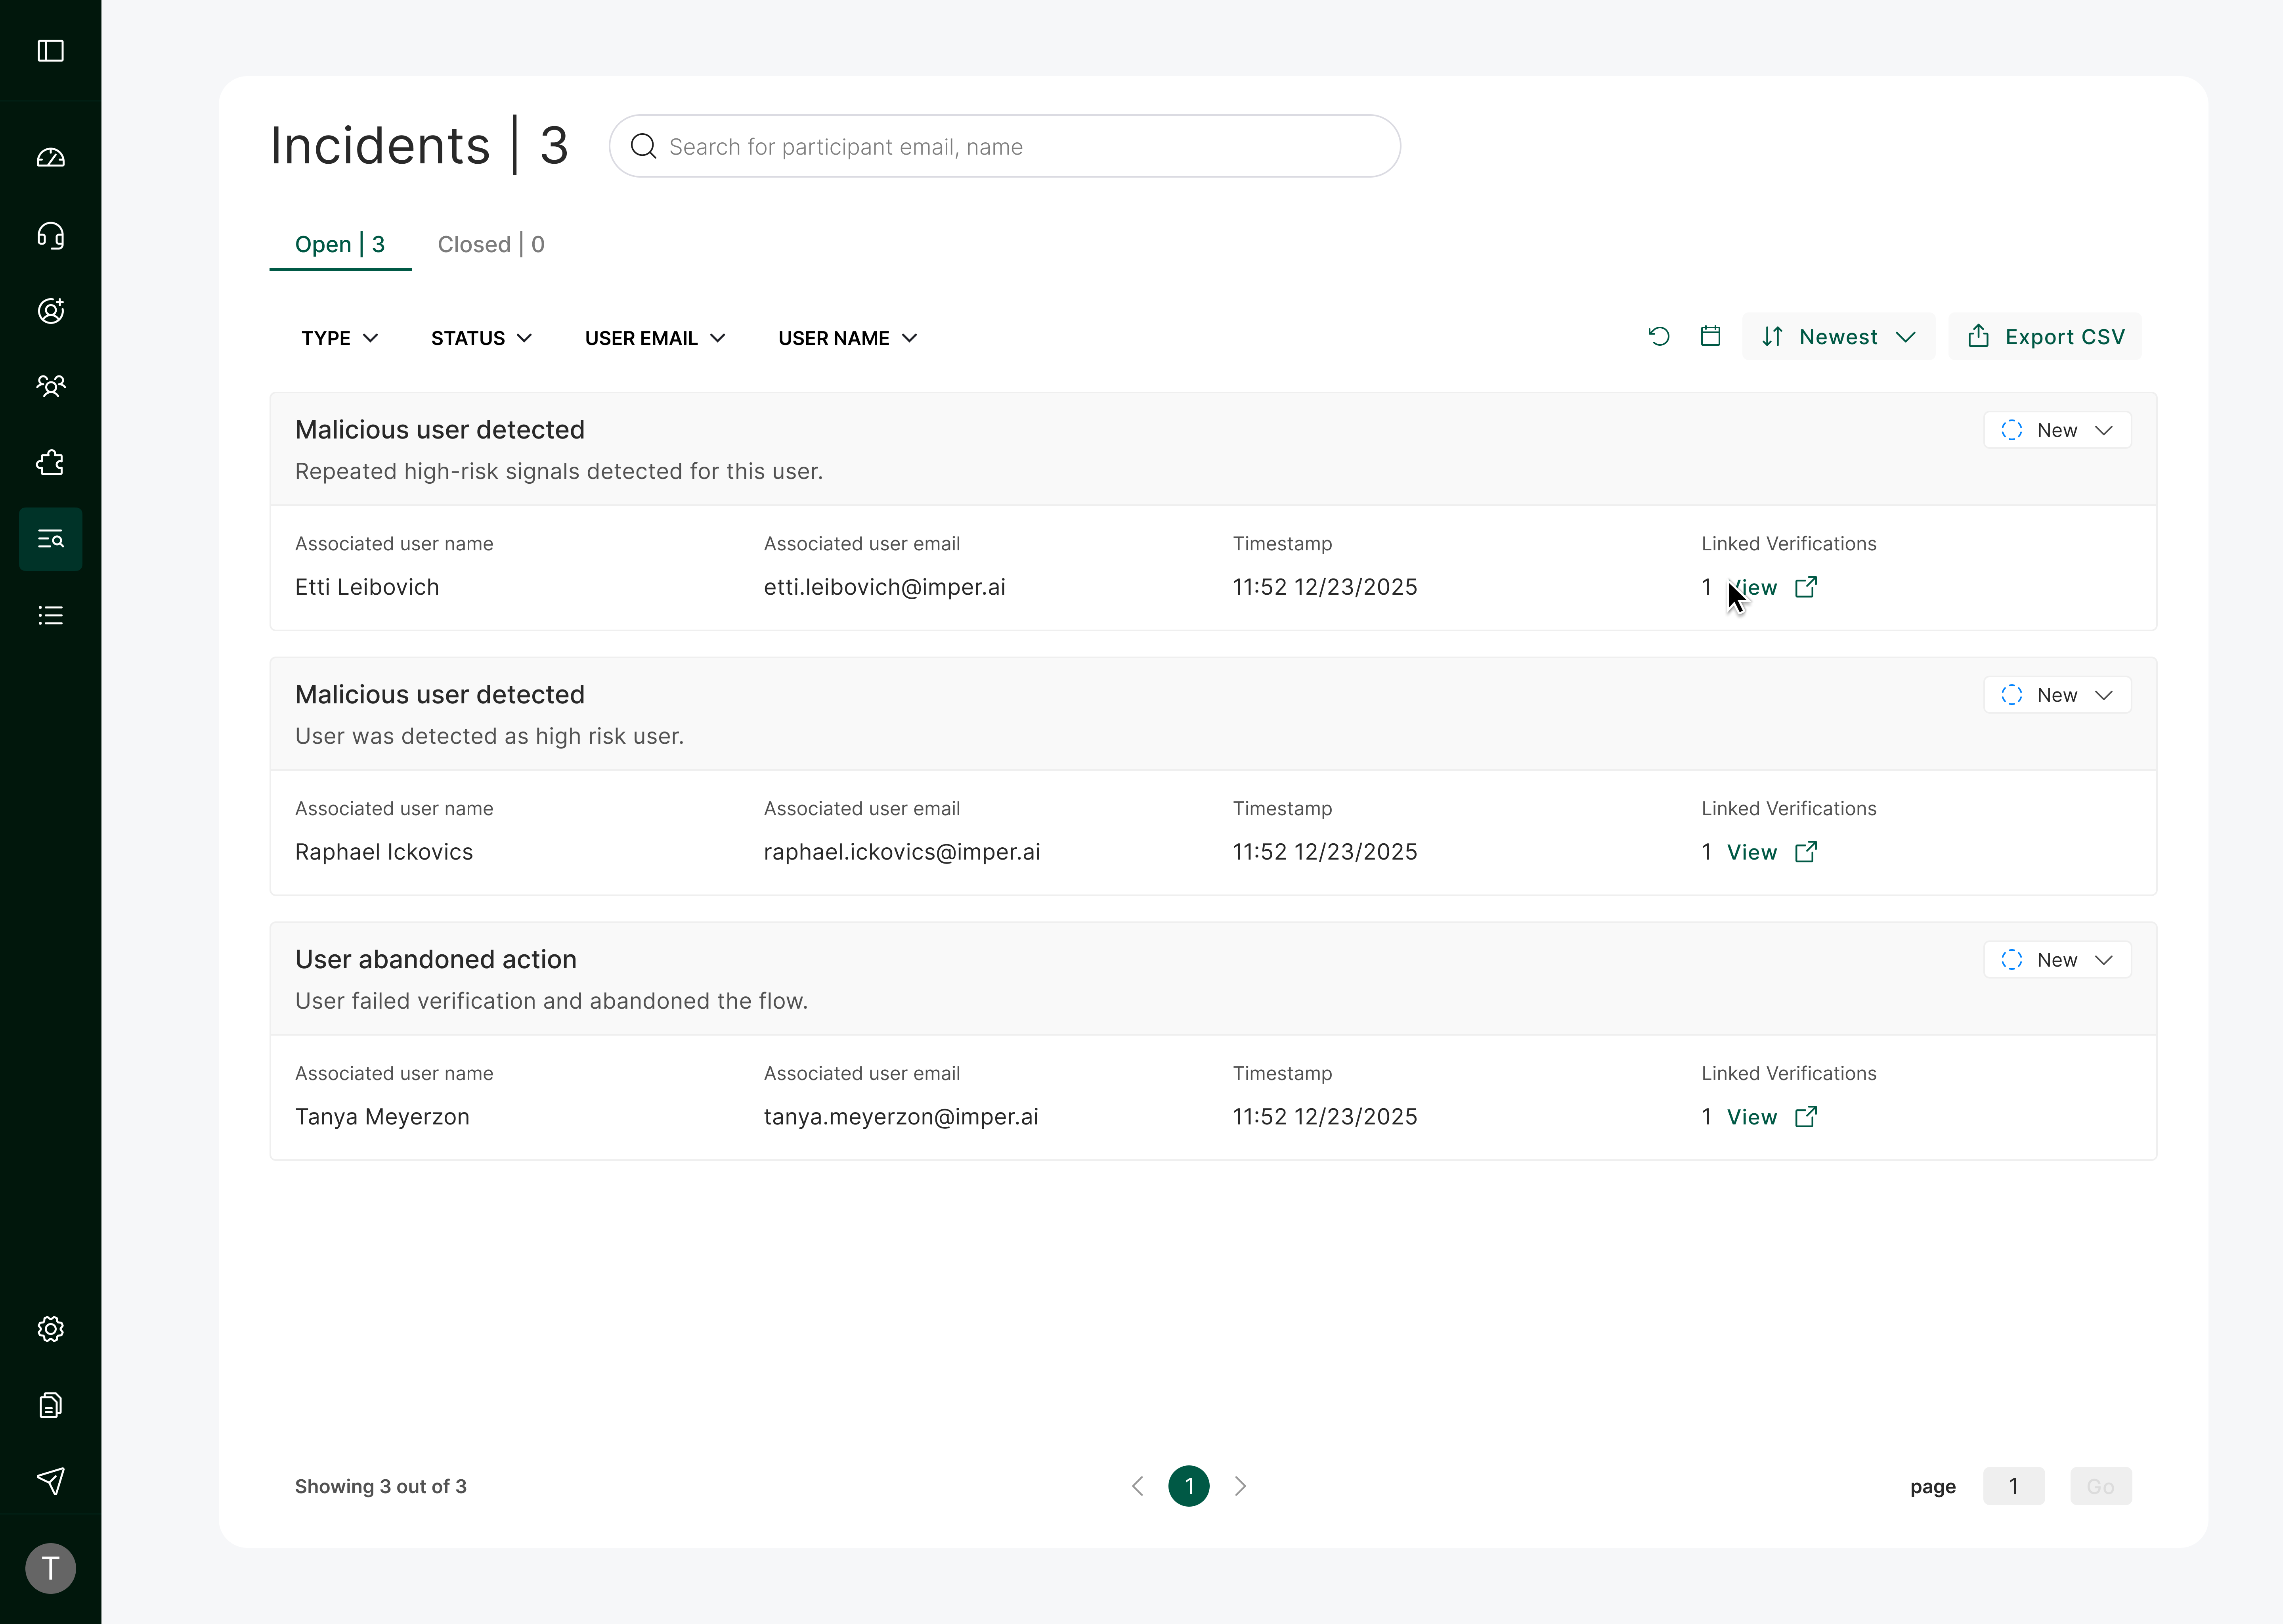View linked verification for Etti Leibovich

click(x=1752, y=588)
